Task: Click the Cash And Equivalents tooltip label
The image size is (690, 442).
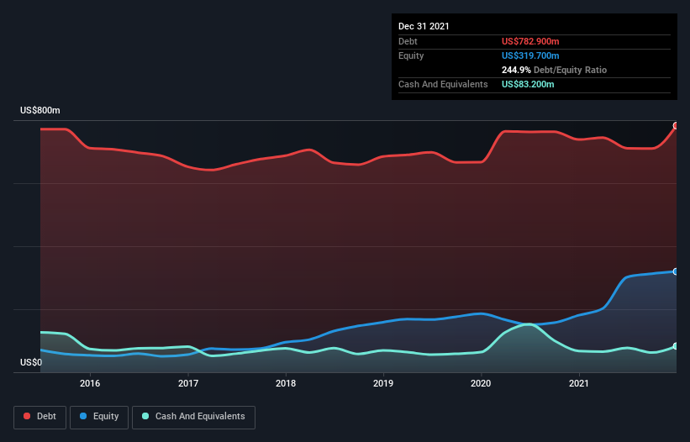Action: (443, 84)
